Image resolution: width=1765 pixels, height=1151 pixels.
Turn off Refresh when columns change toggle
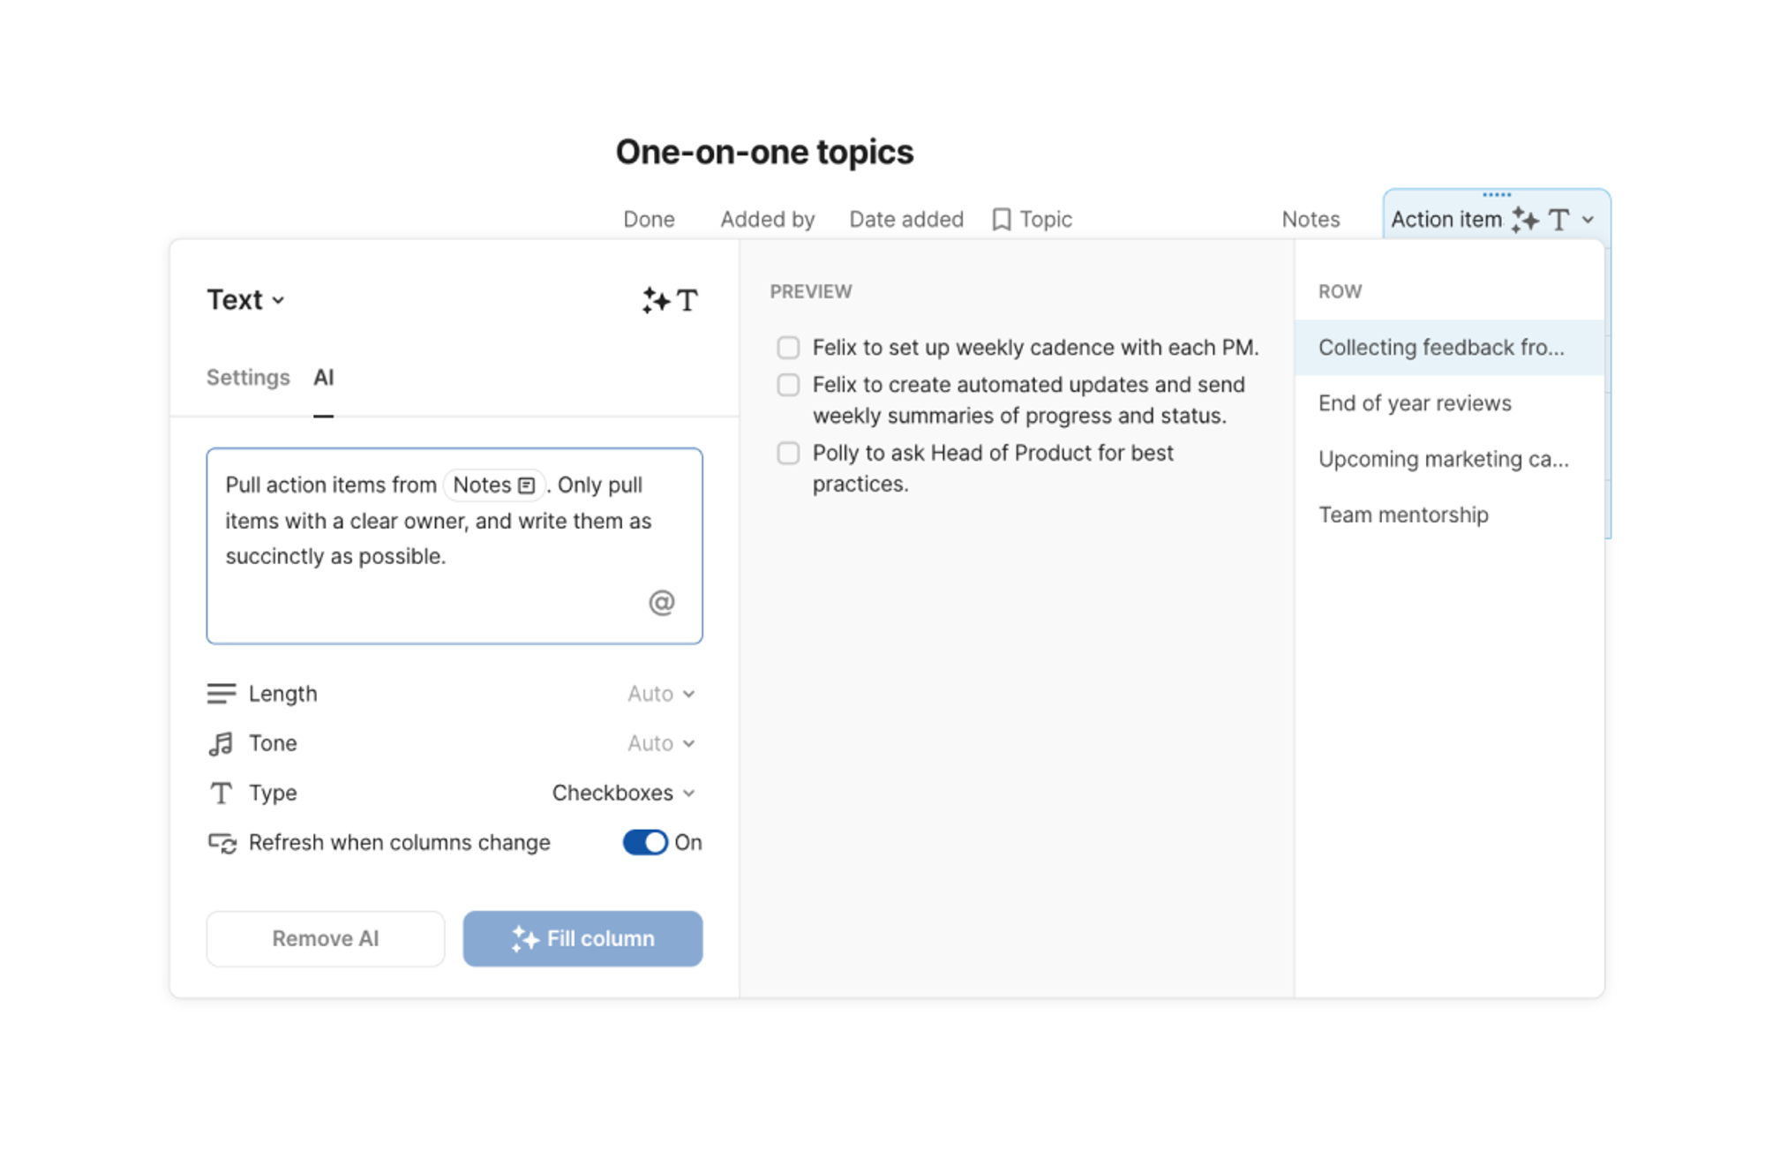point(645,842)
